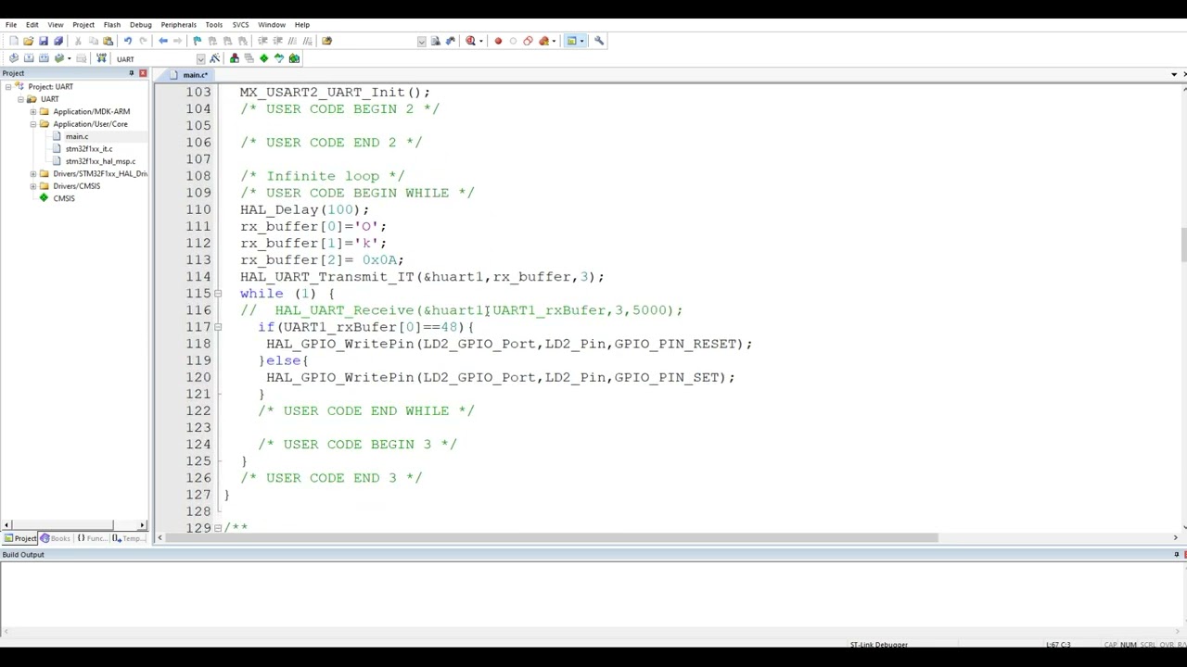Open the File menu
Viewport: 1187px width, 667px height.
(11, 25)
